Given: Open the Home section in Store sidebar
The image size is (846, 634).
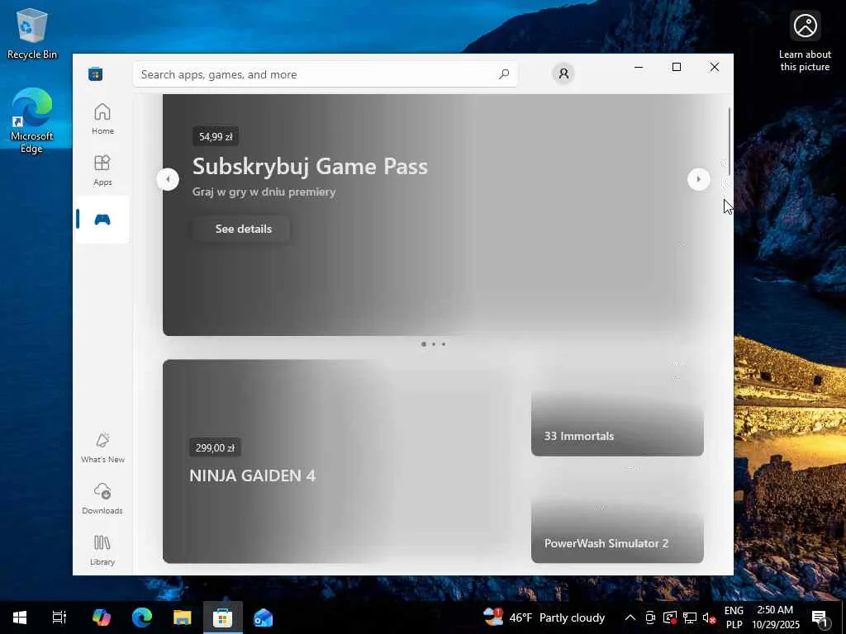Looking at the screenshot, I should pos(102,119).
